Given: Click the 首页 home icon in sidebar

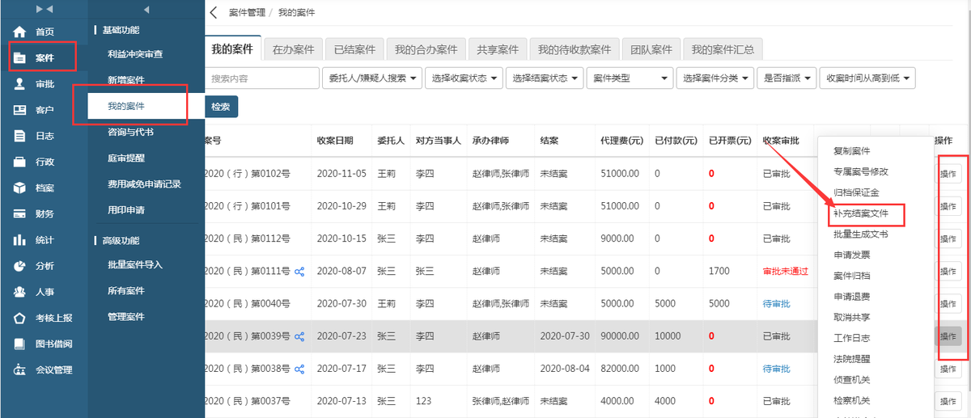Looking at the screenshot, I should tap(19, 32).
